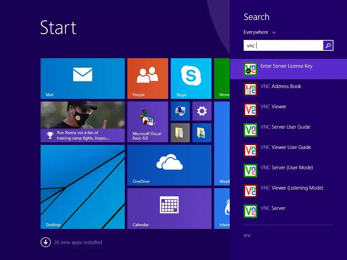Screen dimensions: 347x260
Task: Click the vnc web search suggestion
Action: click(x=247, y=235)
